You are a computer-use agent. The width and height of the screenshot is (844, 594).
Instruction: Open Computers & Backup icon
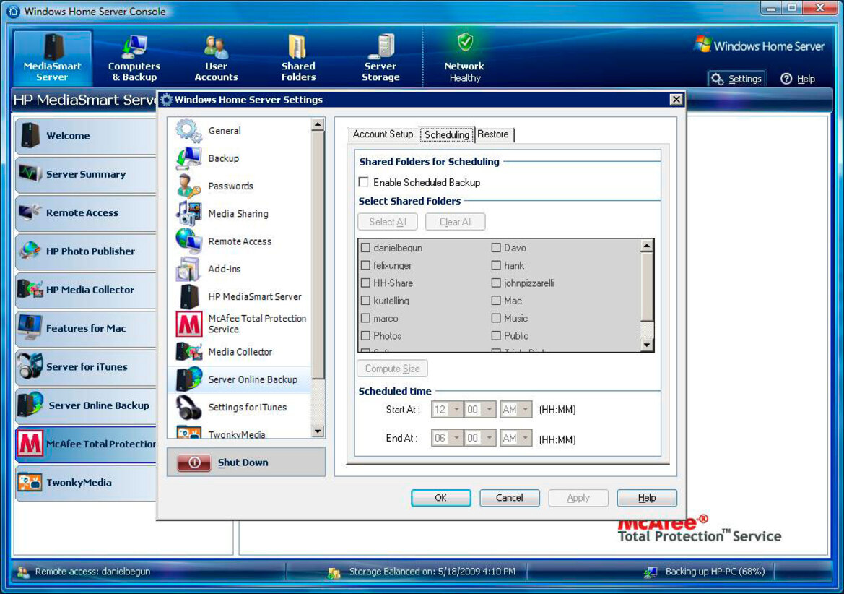point(134,46)
